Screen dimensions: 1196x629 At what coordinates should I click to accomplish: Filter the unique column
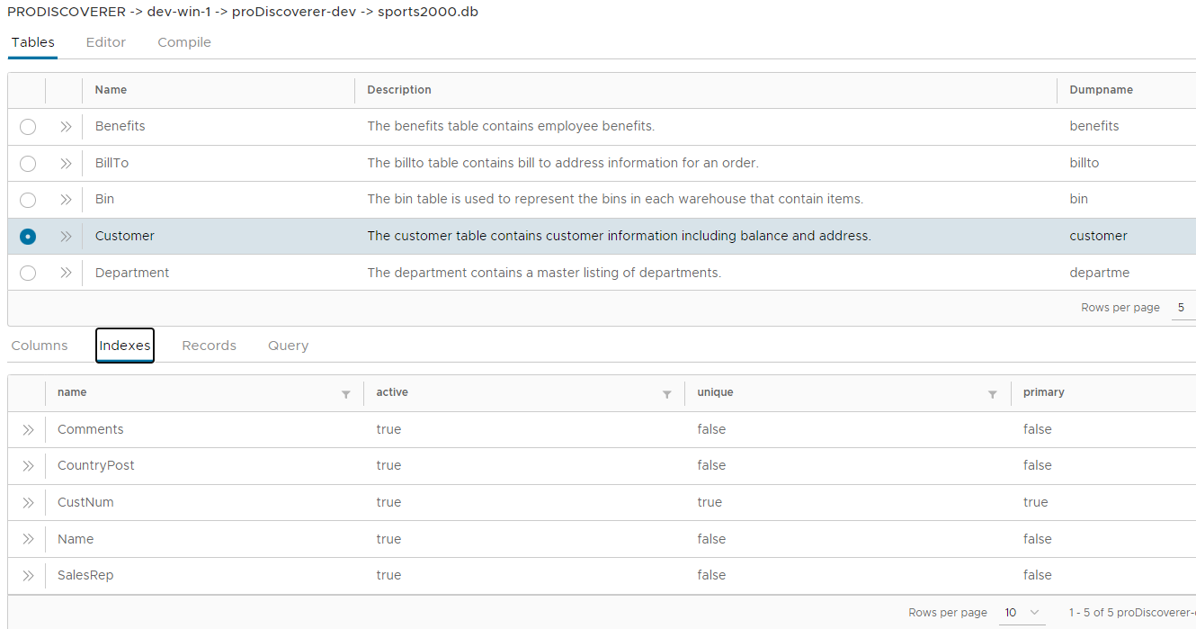pos(992,393)
